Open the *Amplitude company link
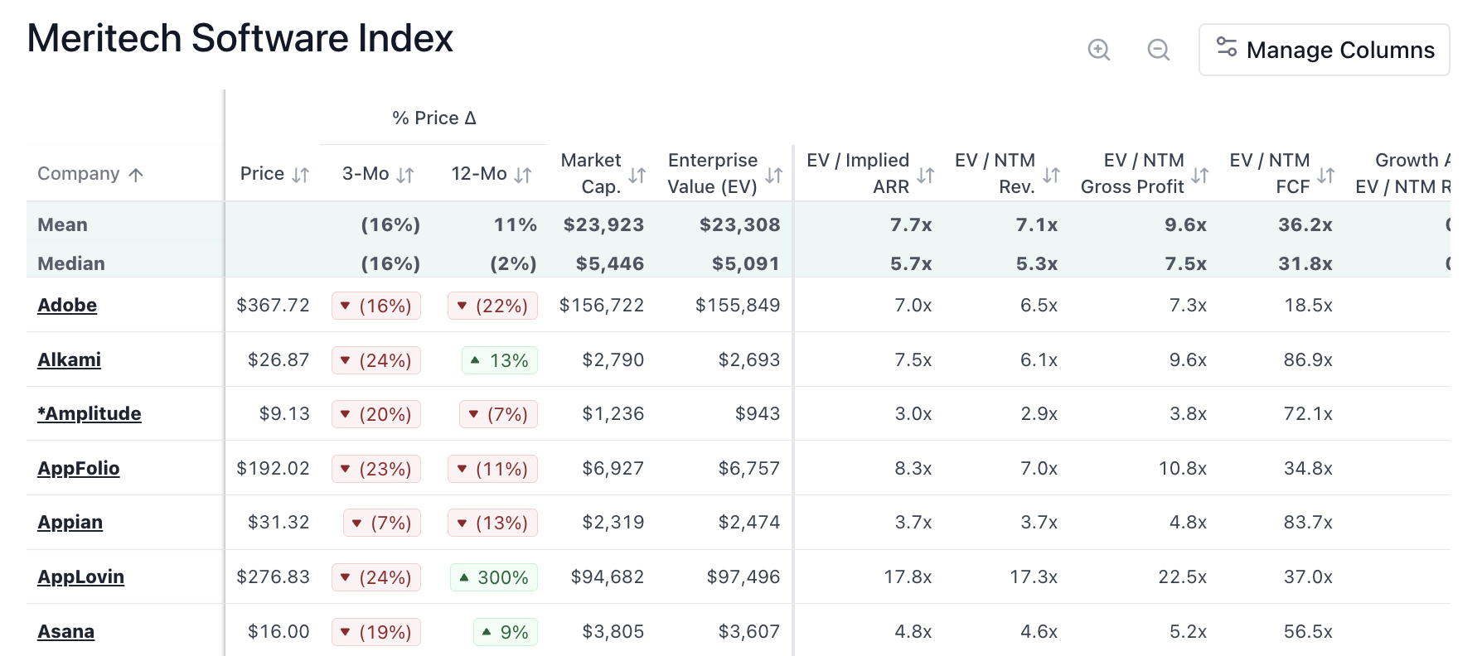Viewport: 1482px width, 656px height. (88, 413)
